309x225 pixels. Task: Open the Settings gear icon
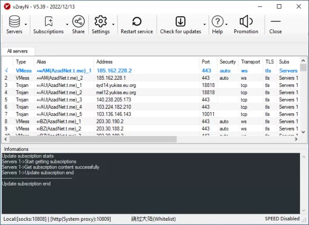point(101,21)
